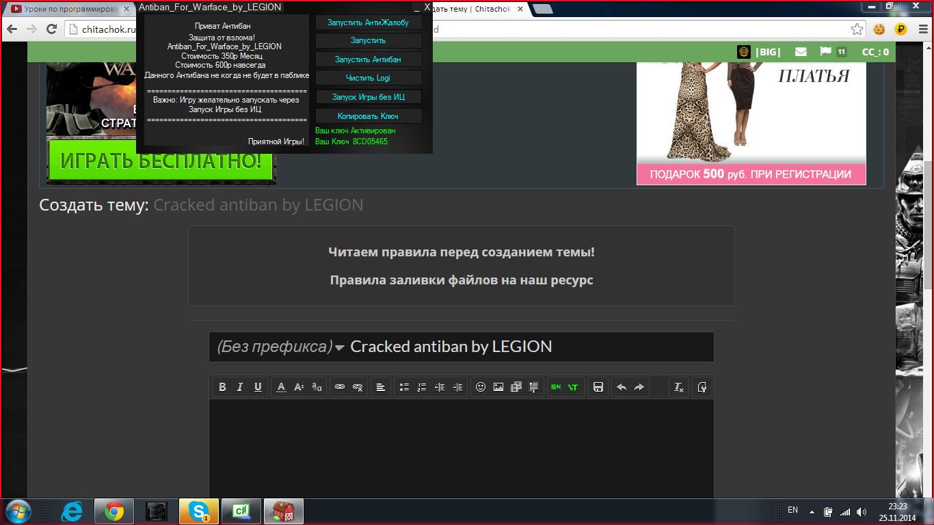
Task: Switch editor to BB-code mode icon
Action: tap(702, 387)
